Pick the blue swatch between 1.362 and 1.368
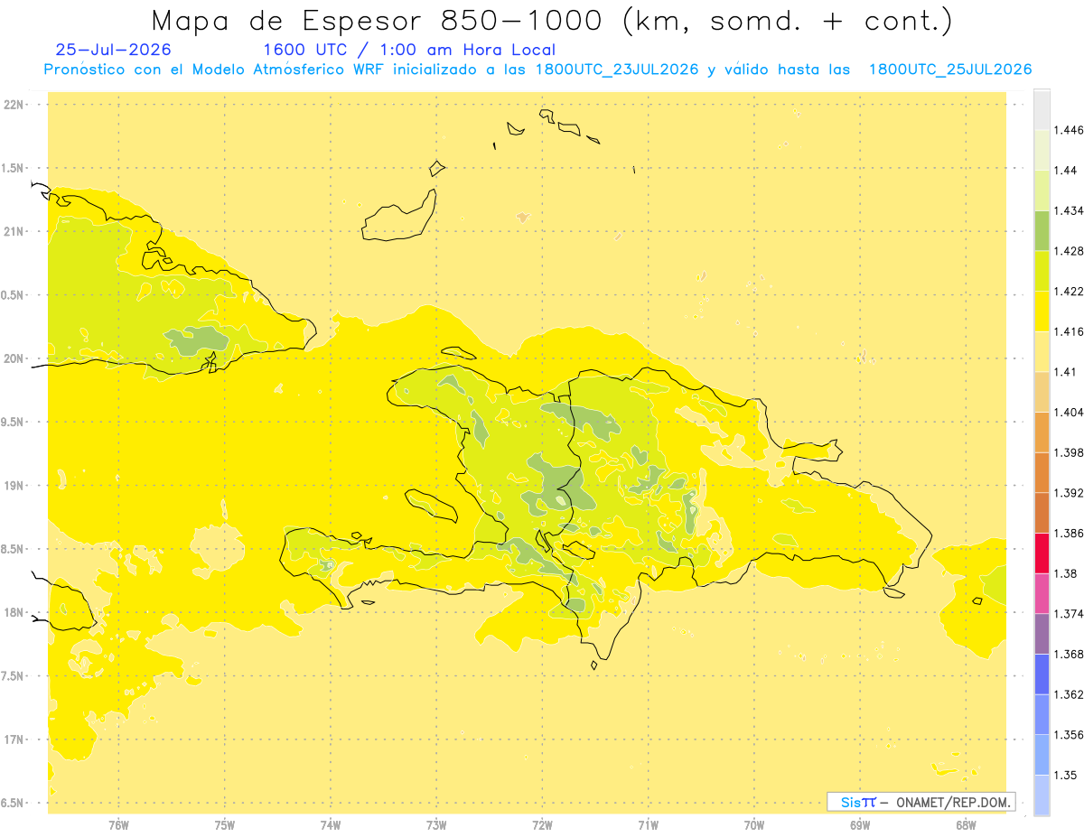 (1042, 674)
